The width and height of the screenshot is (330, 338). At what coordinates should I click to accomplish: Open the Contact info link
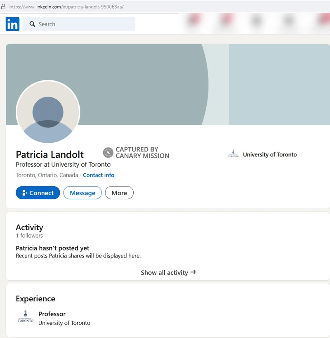99,175
